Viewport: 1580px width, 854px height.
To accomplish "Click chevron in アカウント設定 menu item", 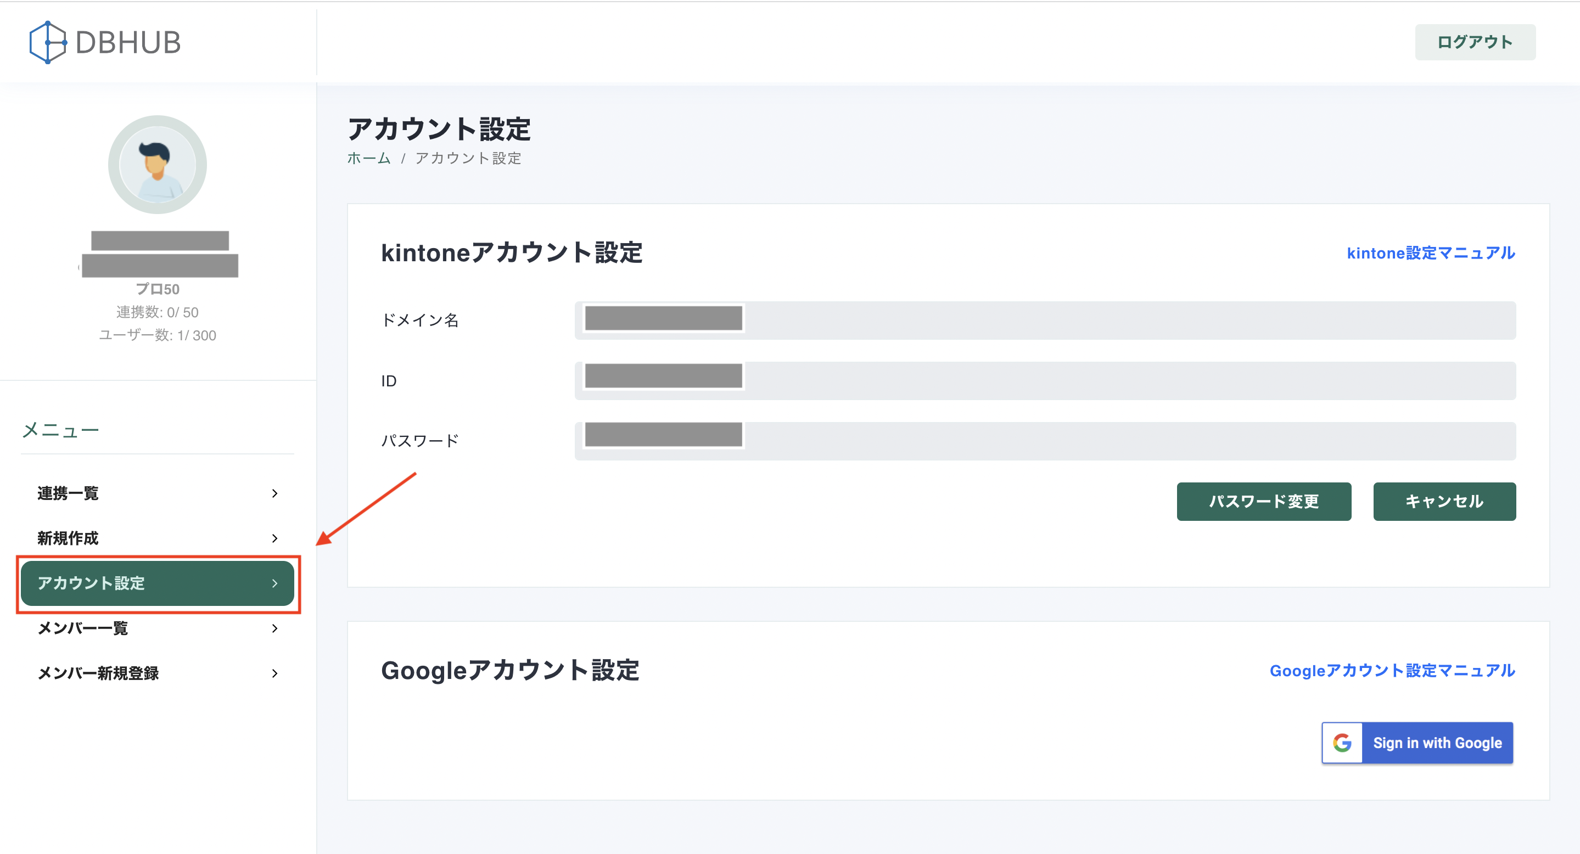I will (275, 583).
